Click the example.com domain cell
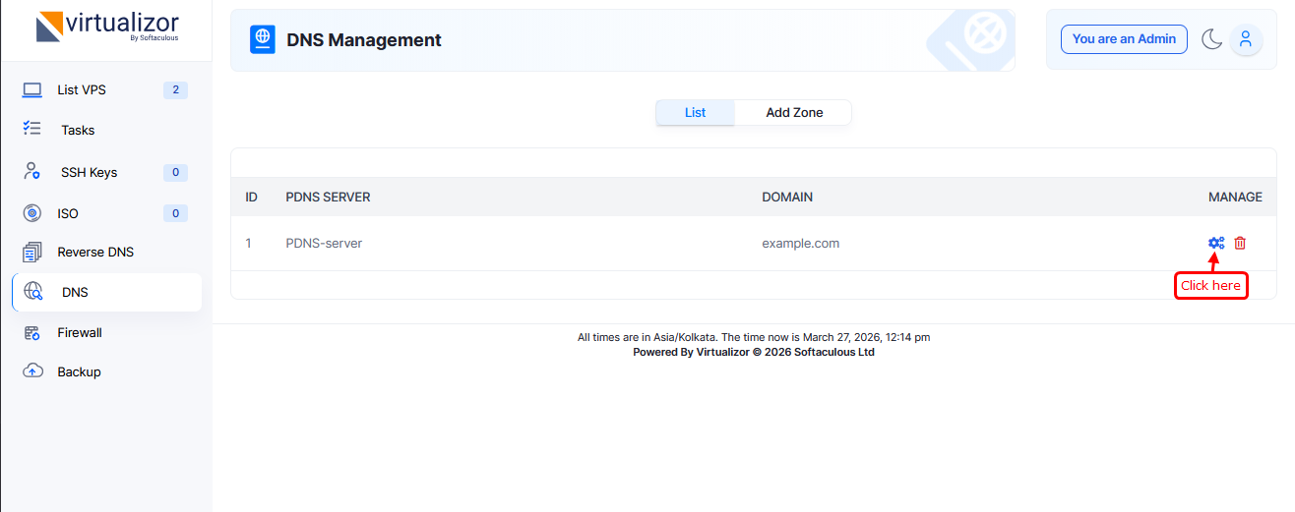This screenshot has height=512, width=1295. (800, 243)
